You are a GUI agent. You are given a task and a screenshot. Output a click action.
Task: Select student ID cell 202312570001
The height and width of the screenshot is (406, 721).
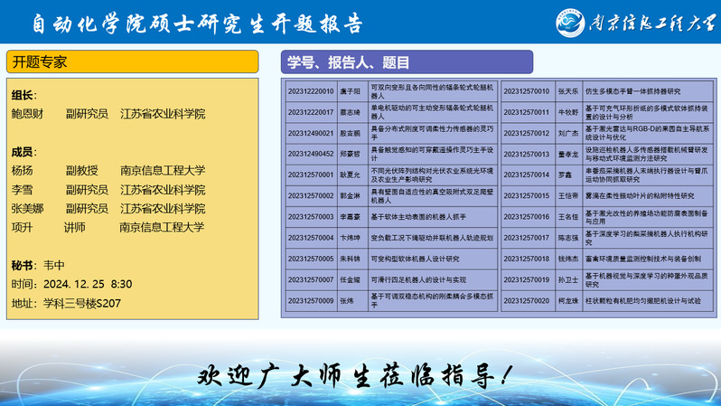310,175
